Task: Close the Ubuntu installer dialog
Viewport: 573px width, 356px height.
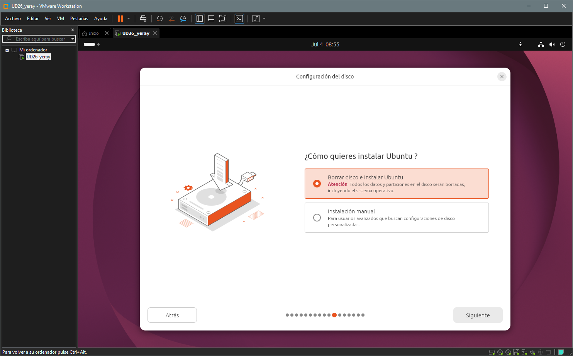Action: point(502,77)
